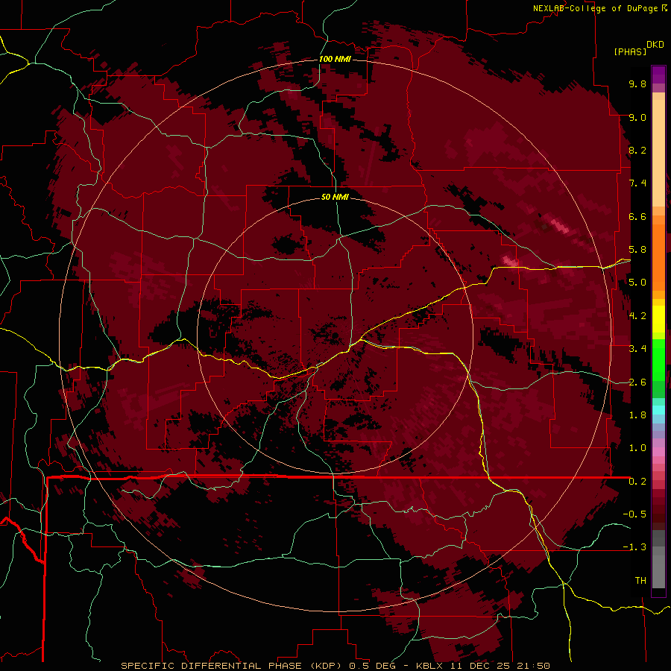Click the -0.5 scale value
The image size is (671, 671).
click(x=634, y=514)
